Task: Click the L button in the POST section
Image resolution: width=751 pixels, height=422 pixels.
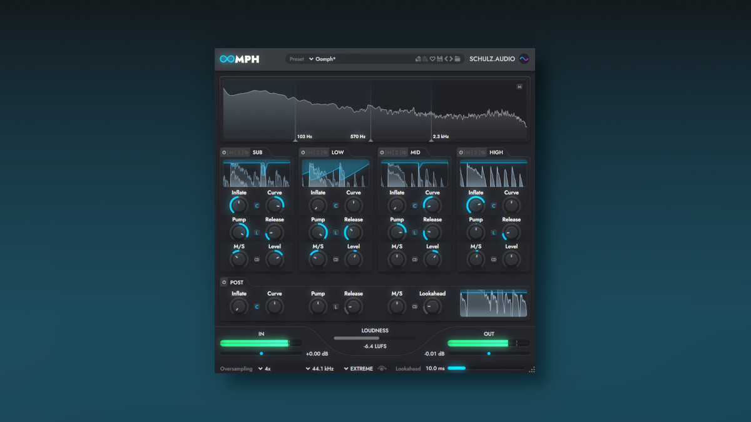Action: (335, 307)
